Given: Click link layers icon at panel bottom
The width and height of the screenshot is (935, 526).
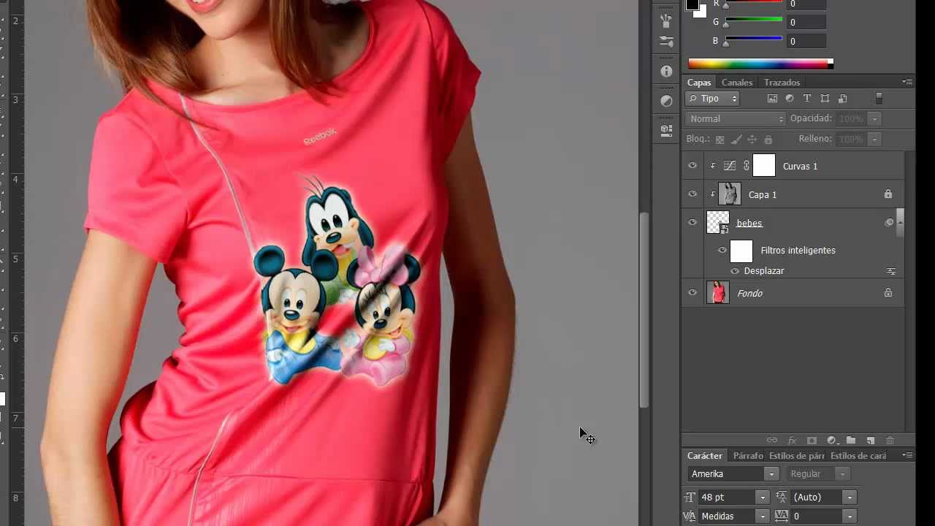Looking at the screenshot, I should point(772,441).
